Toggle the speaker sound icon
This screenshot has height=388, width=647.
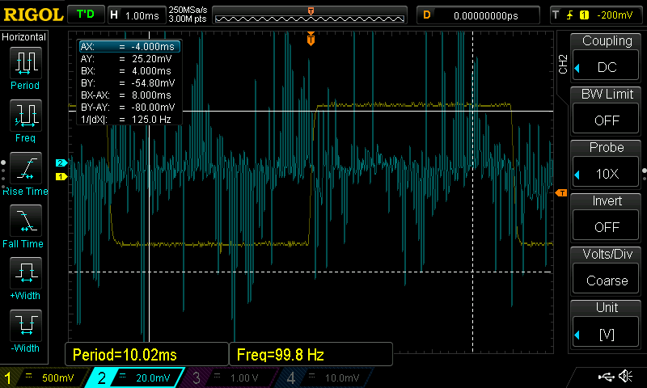pyautogui.click(x=625, y=376)
